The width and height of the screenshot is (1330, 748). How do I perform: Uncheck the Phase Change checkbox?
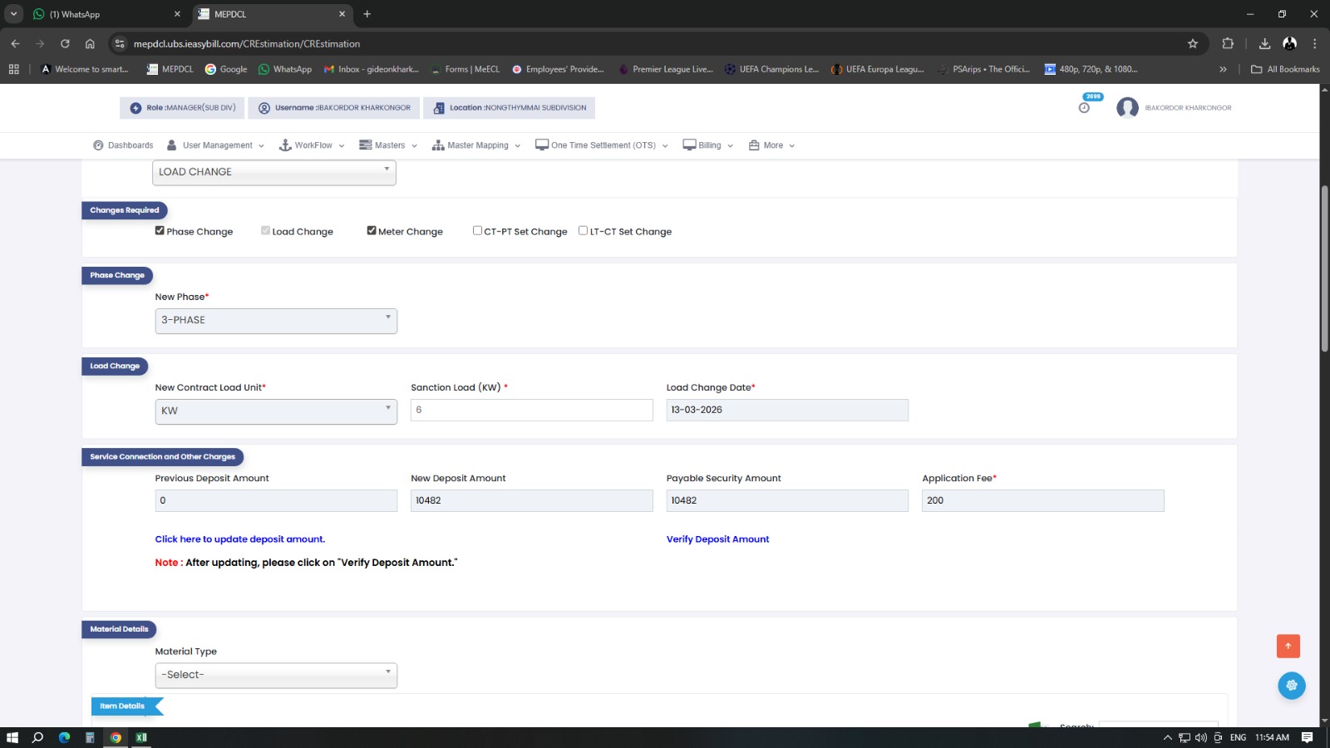(160, 231)
